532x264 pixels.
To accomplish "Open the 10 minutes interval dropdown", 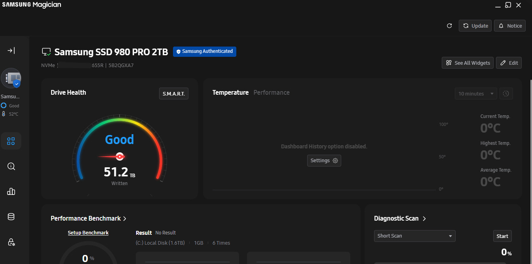I will [x=476, y=94].
